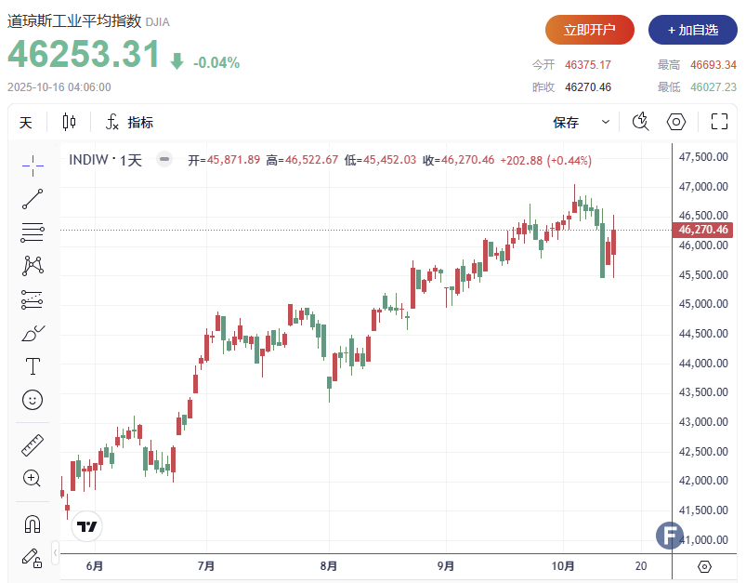Viewport: 746px width, 583px height.
Task: Toggle lock all drawing tools
Action: click(33, 558)
